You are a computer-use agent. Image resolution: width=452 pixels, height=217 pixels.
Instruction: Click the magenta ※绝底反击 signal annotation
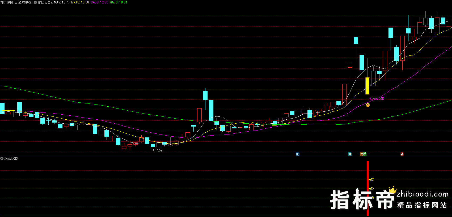376,99
